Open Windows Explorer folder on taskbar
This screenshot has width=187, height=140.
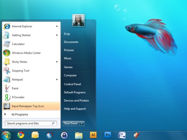[x=79, y=135]
